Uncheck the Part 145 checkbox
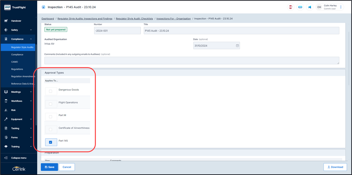This screenshot has height=175, width=352. [x=51, y=142]
